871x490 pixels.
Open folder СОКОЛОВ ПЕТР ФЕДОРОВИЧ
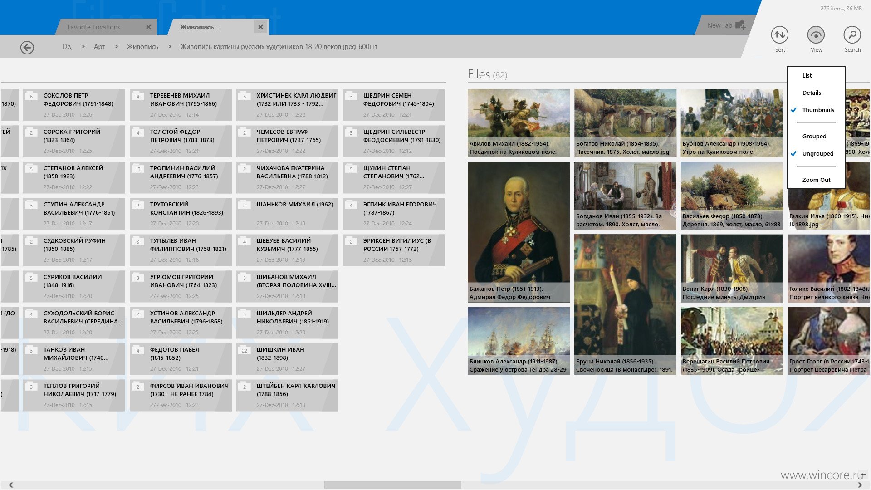[x=74, y=105]
